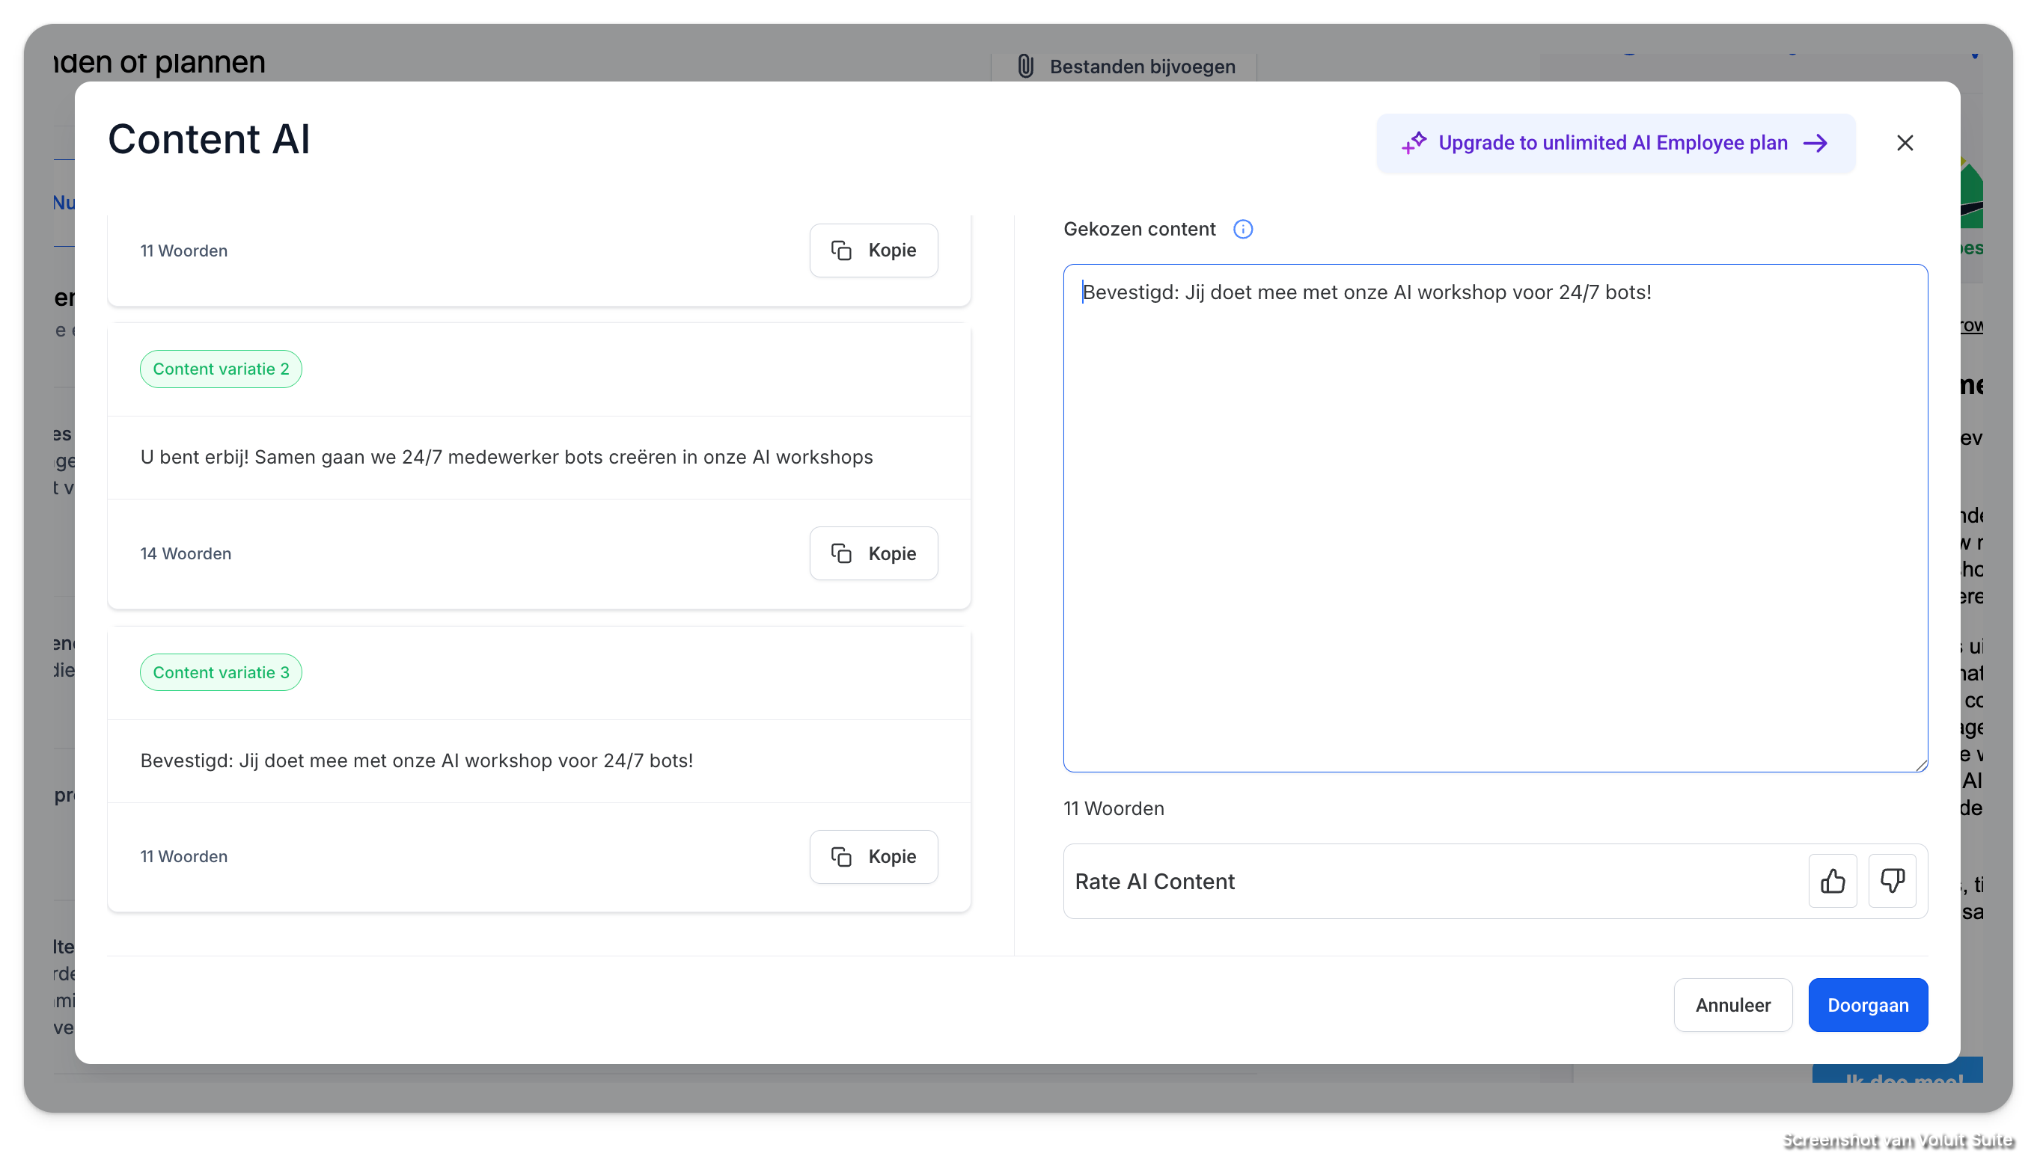Close the Content AI dialog
Image resolution: width=2037 pixels, height=1174 pixels.
[1905, 143]
